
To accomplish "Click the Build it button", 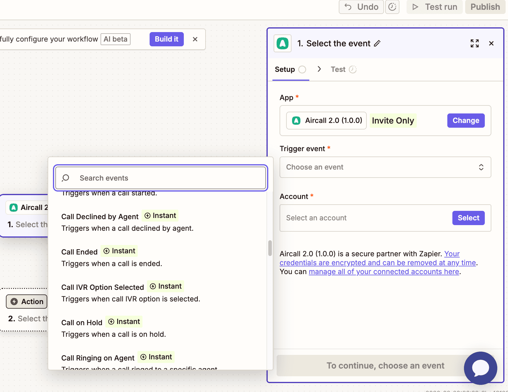I will 166,39.
